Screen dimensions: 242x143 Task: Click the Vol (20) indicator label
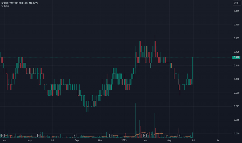point(5,6)
